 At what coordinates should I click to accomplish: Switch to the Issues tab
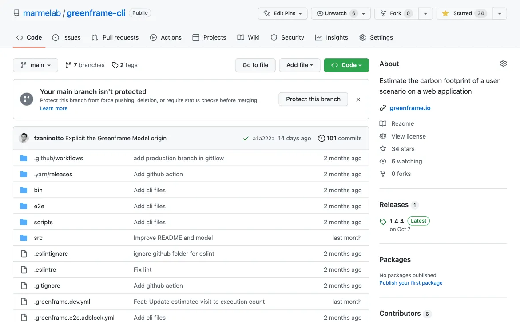click(66, 37)
